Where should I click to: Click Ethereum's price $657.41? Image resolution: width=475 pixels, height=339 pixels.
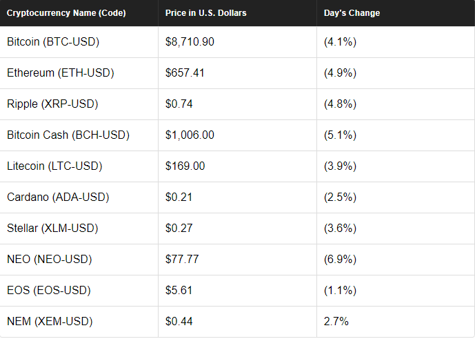[x=185, y=72]
